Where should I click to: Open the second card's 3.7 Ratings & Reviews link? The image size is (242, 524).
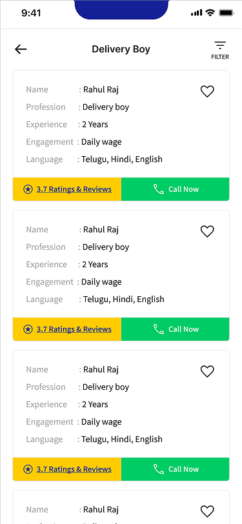[74, 329]
